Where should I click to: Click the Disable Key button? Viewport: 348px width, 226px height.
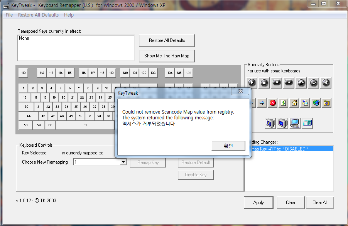(196, 175)
